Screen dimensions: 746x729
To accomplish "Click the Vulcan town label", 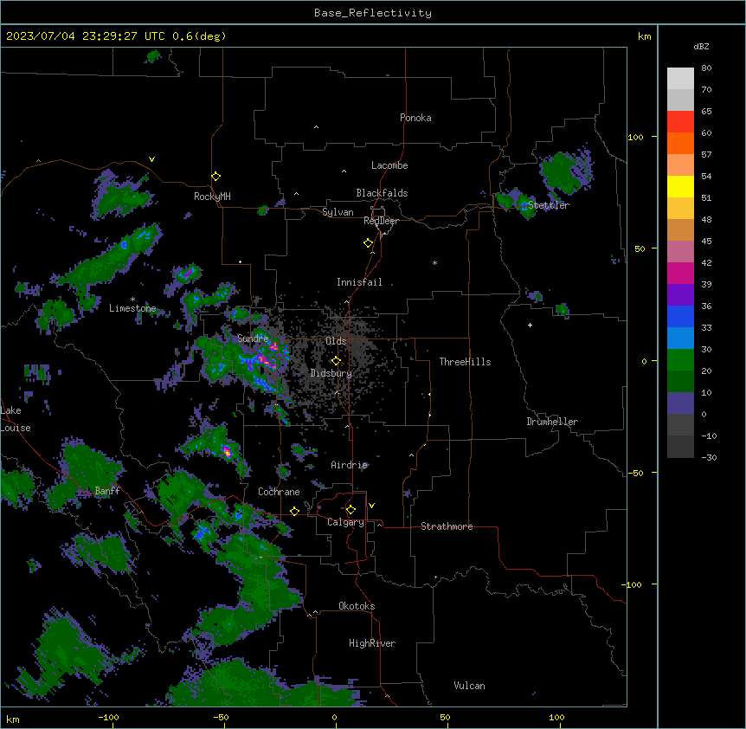I will [x=469, y=686].
